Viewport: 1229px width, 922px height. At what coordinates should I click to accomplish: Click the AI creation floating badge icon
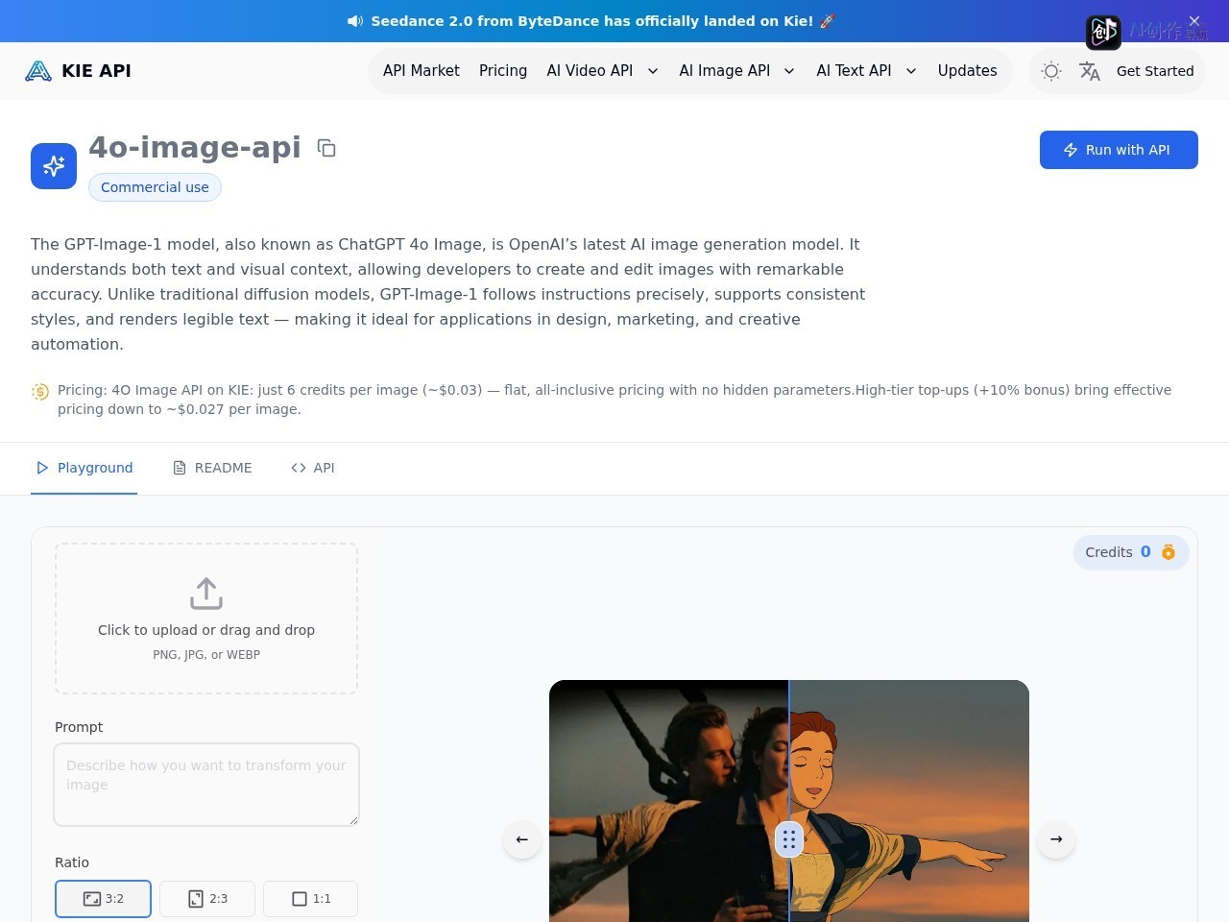[x=1103, y=32]
